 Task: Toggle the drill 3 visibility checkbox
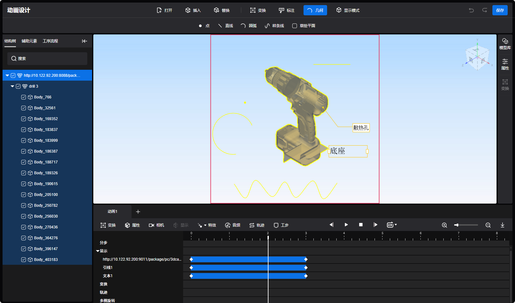[x=18, y=86]
